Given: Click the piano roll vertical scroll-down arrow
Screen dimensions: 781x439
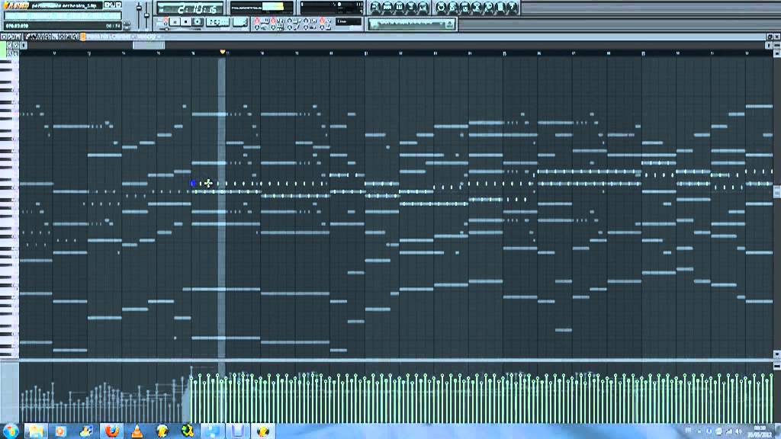Looking at the screenshot, I should tap(776, 354).
